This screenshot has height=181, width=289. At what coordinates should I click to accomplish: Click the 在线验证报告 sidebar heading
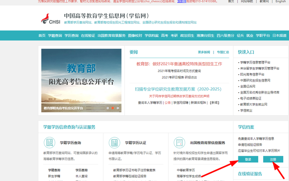[250, 174]
